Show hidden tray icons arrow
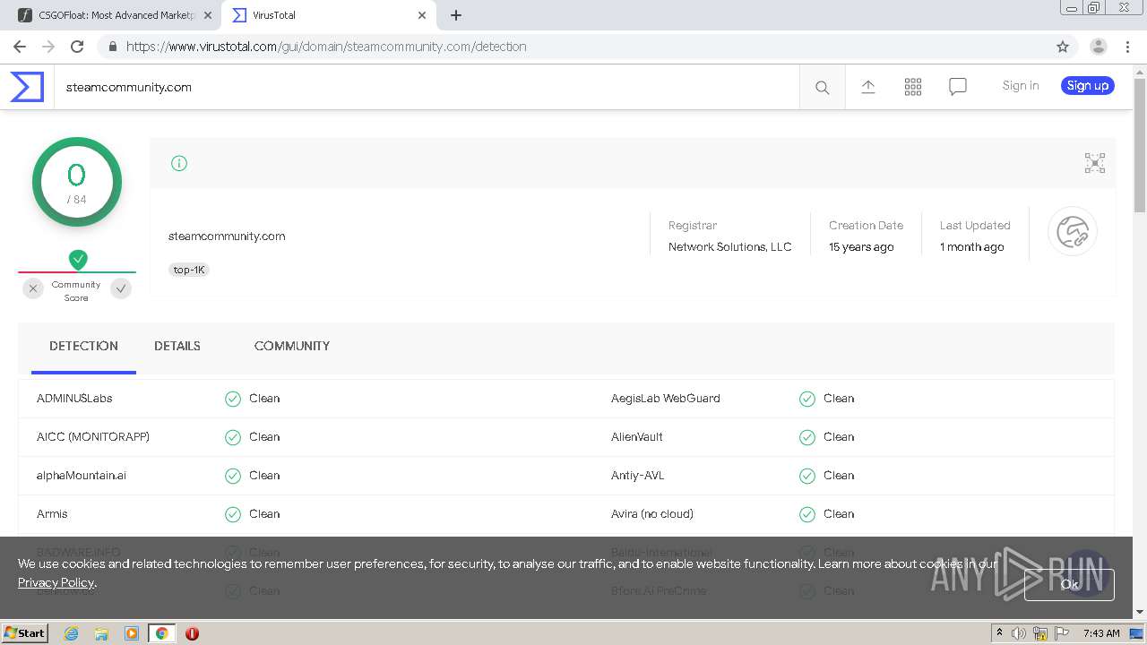 [999, 633]
